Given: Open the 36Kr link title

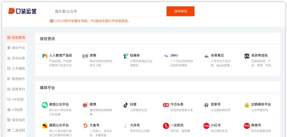Looking at the screenshot, I should click(x=174, y=55).
